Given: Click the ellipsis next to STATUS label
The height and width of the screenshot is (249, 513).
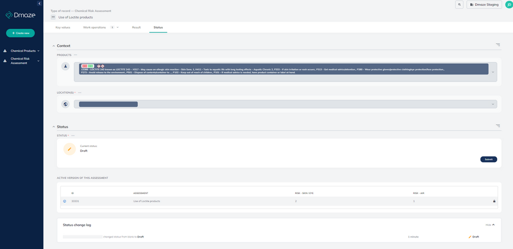Looking at the screenshot, I should (x=73, y=135).
